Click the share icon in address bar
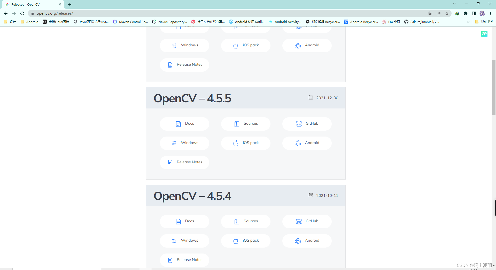 click(439, 13)
